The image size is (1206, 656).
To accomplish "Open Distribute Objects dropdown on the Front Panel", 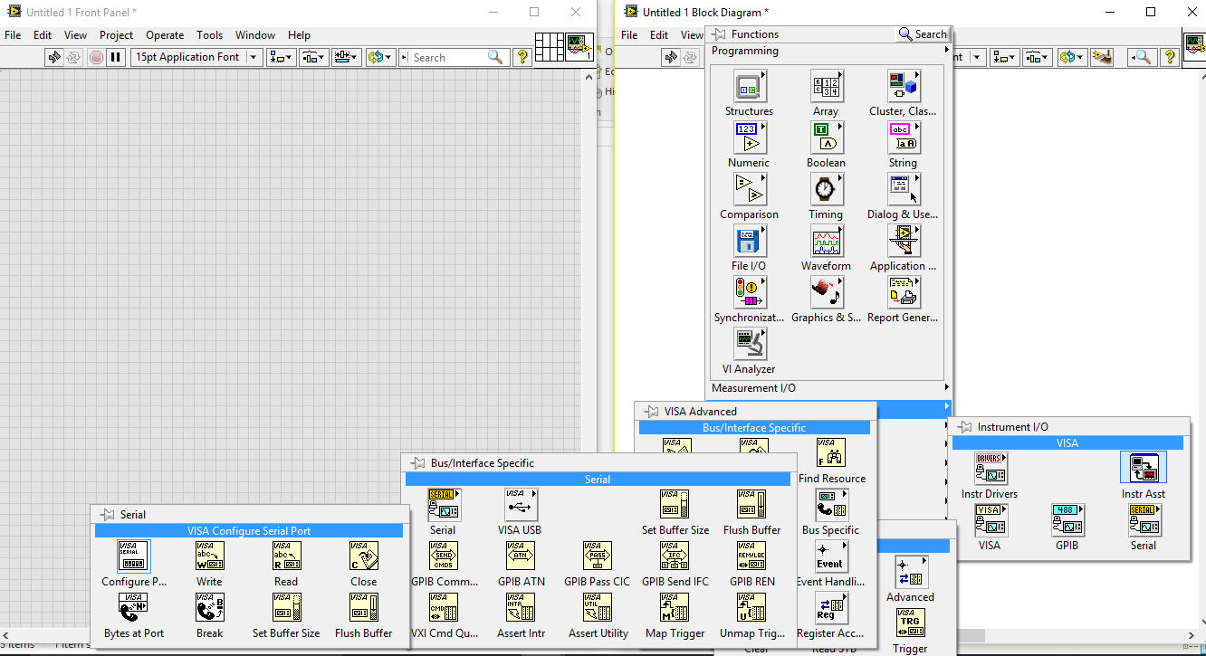I will [313, 57].
